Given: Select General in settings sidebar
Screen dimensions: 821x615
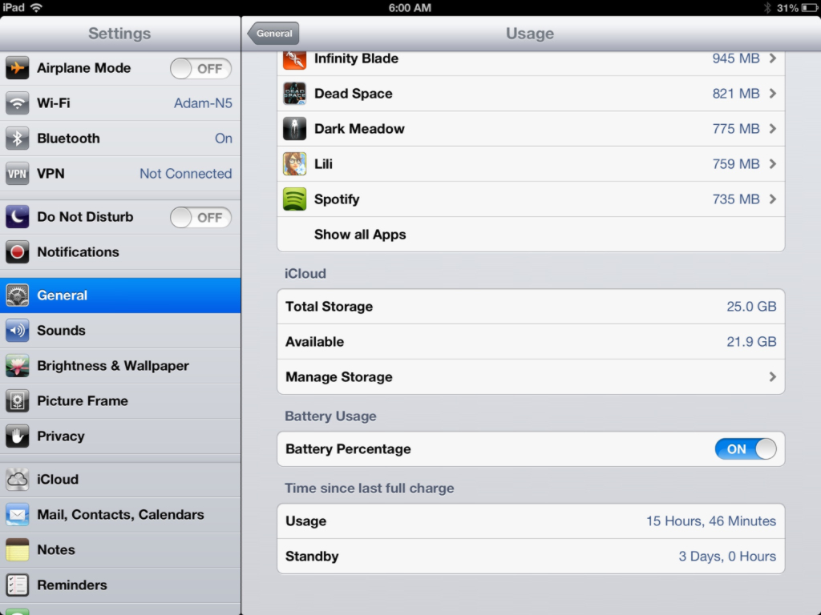Looking at the screenshot, I should click(x=120, y=295).
